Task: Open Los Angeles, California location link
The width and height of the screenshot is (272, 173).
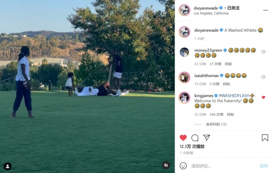Action: pyautogui.click(x=211, y=13)
